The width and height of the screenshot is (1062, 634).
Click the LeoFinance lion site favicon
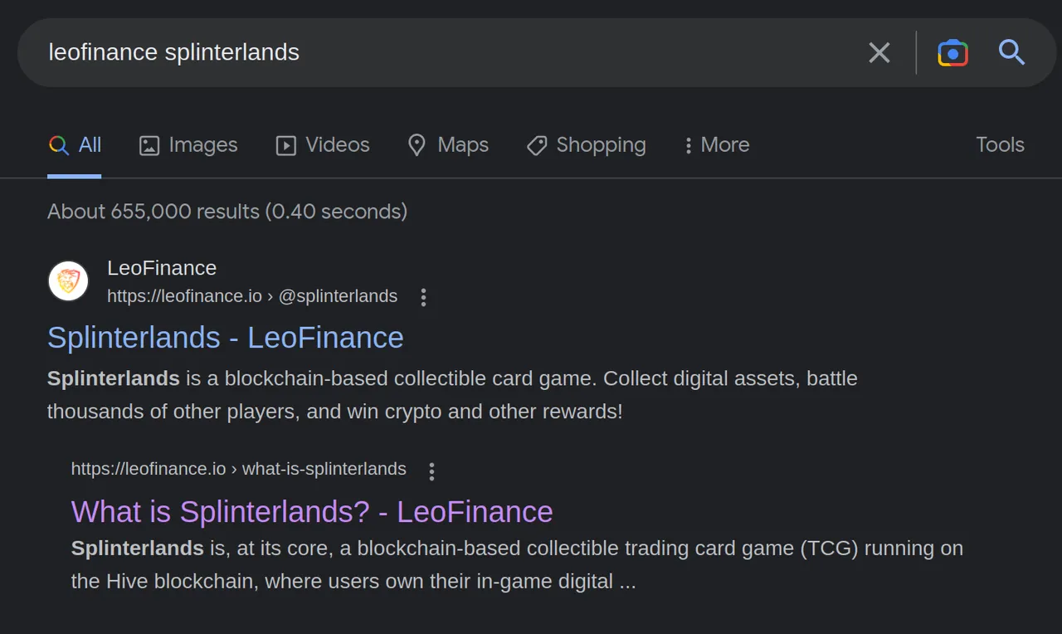pos(68,281)
